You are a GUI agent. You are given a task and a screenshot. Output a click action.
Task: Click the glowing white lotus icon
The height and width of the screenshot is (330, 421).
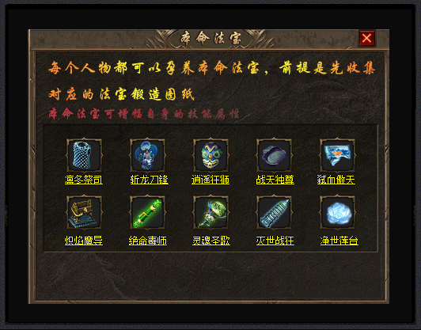coord(337,213)
